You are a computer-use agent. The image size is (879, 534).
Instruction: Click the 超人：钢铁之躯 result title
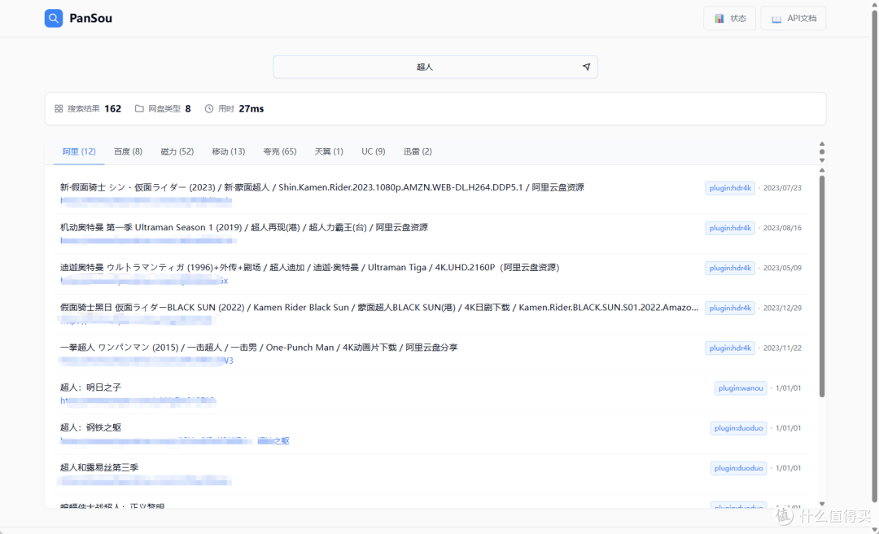click(90, 427)
